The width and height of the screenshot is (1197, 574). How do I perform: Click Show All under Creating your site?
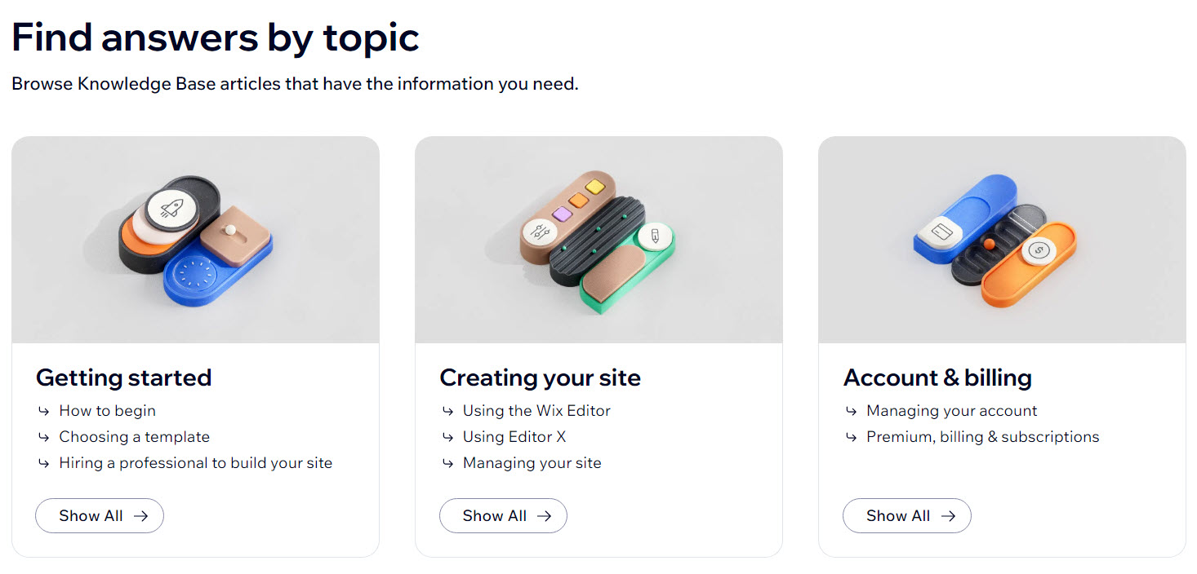click(x=503, y=515)
